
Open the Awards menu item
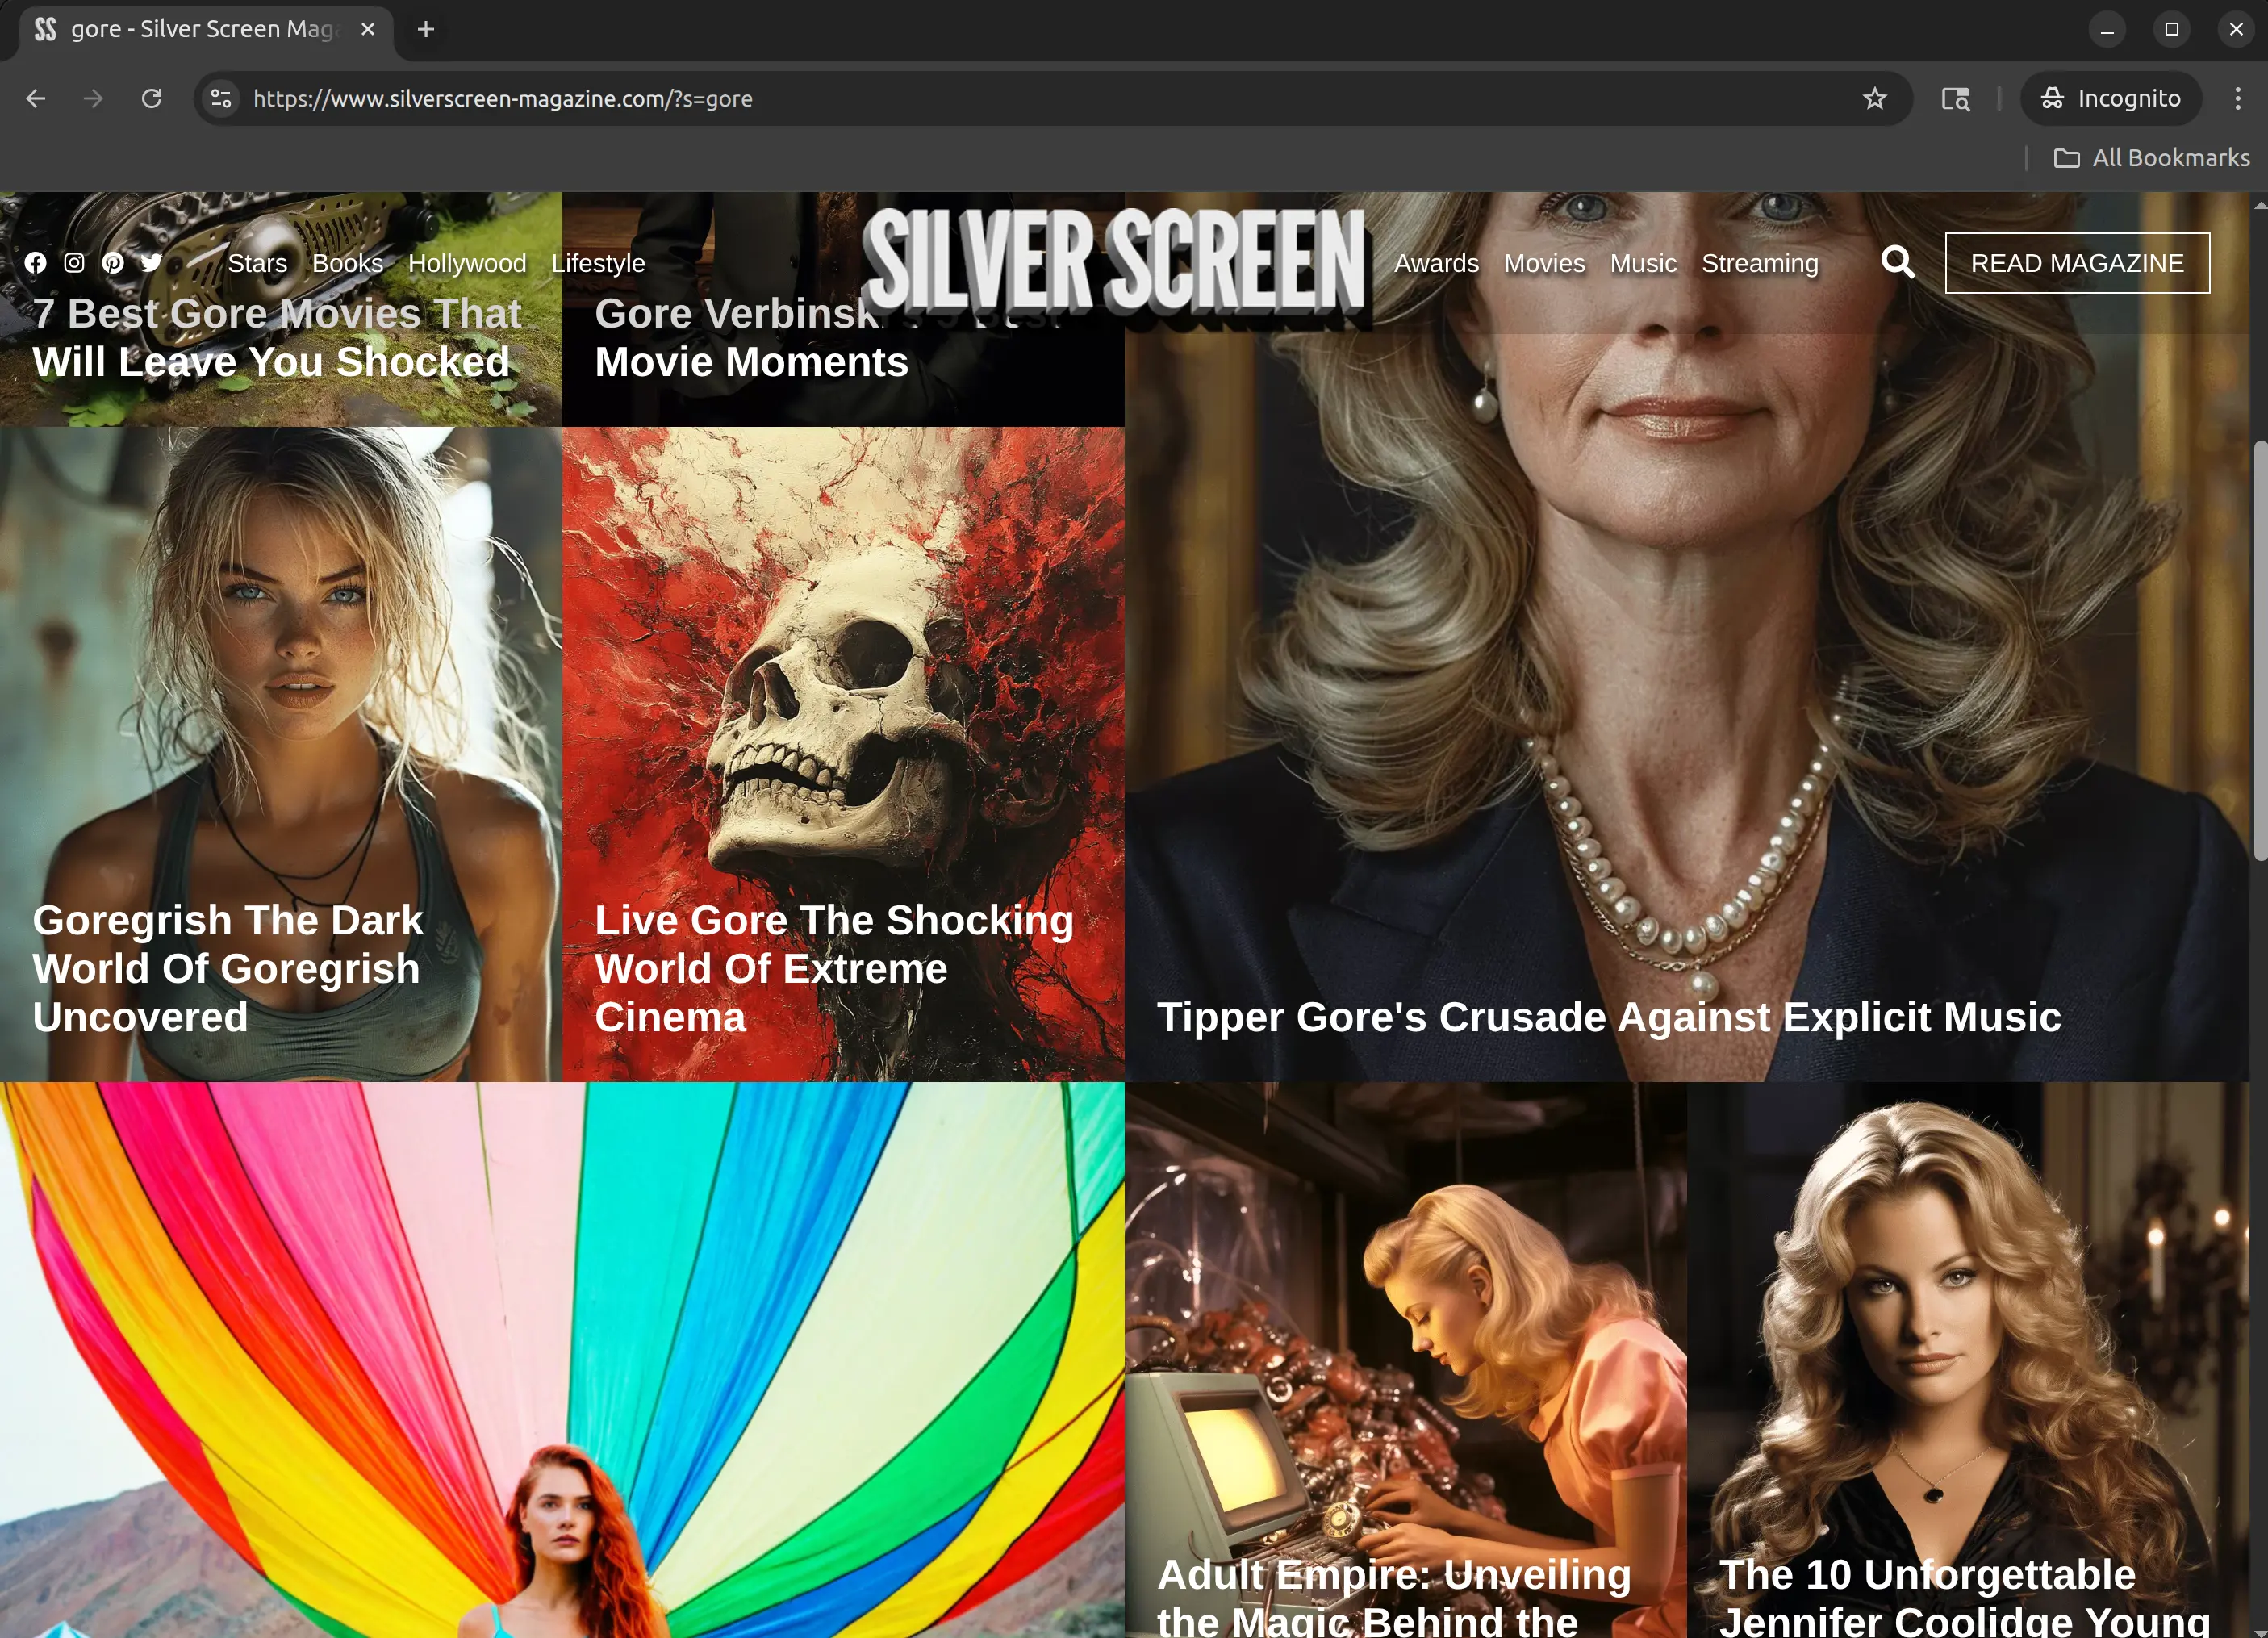pos(1436,263)
